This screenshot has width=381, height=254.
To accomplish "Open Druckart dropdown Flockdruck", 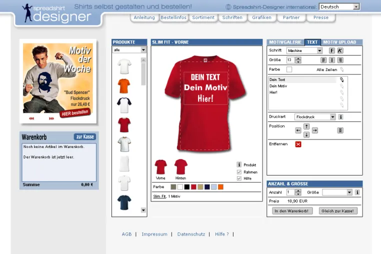I will point(315,117).
